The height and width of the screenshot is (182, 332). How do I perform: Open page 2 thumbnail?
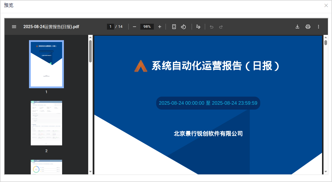click(x=46, y=123)
